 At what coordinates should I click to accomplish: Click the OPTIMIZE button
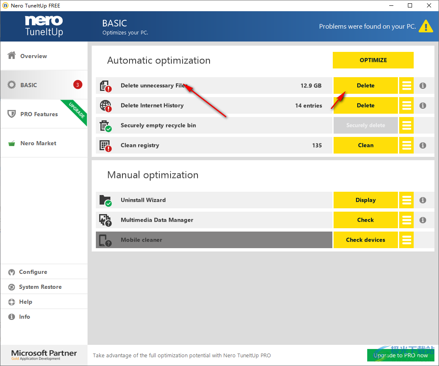click(x=373, y=60)
